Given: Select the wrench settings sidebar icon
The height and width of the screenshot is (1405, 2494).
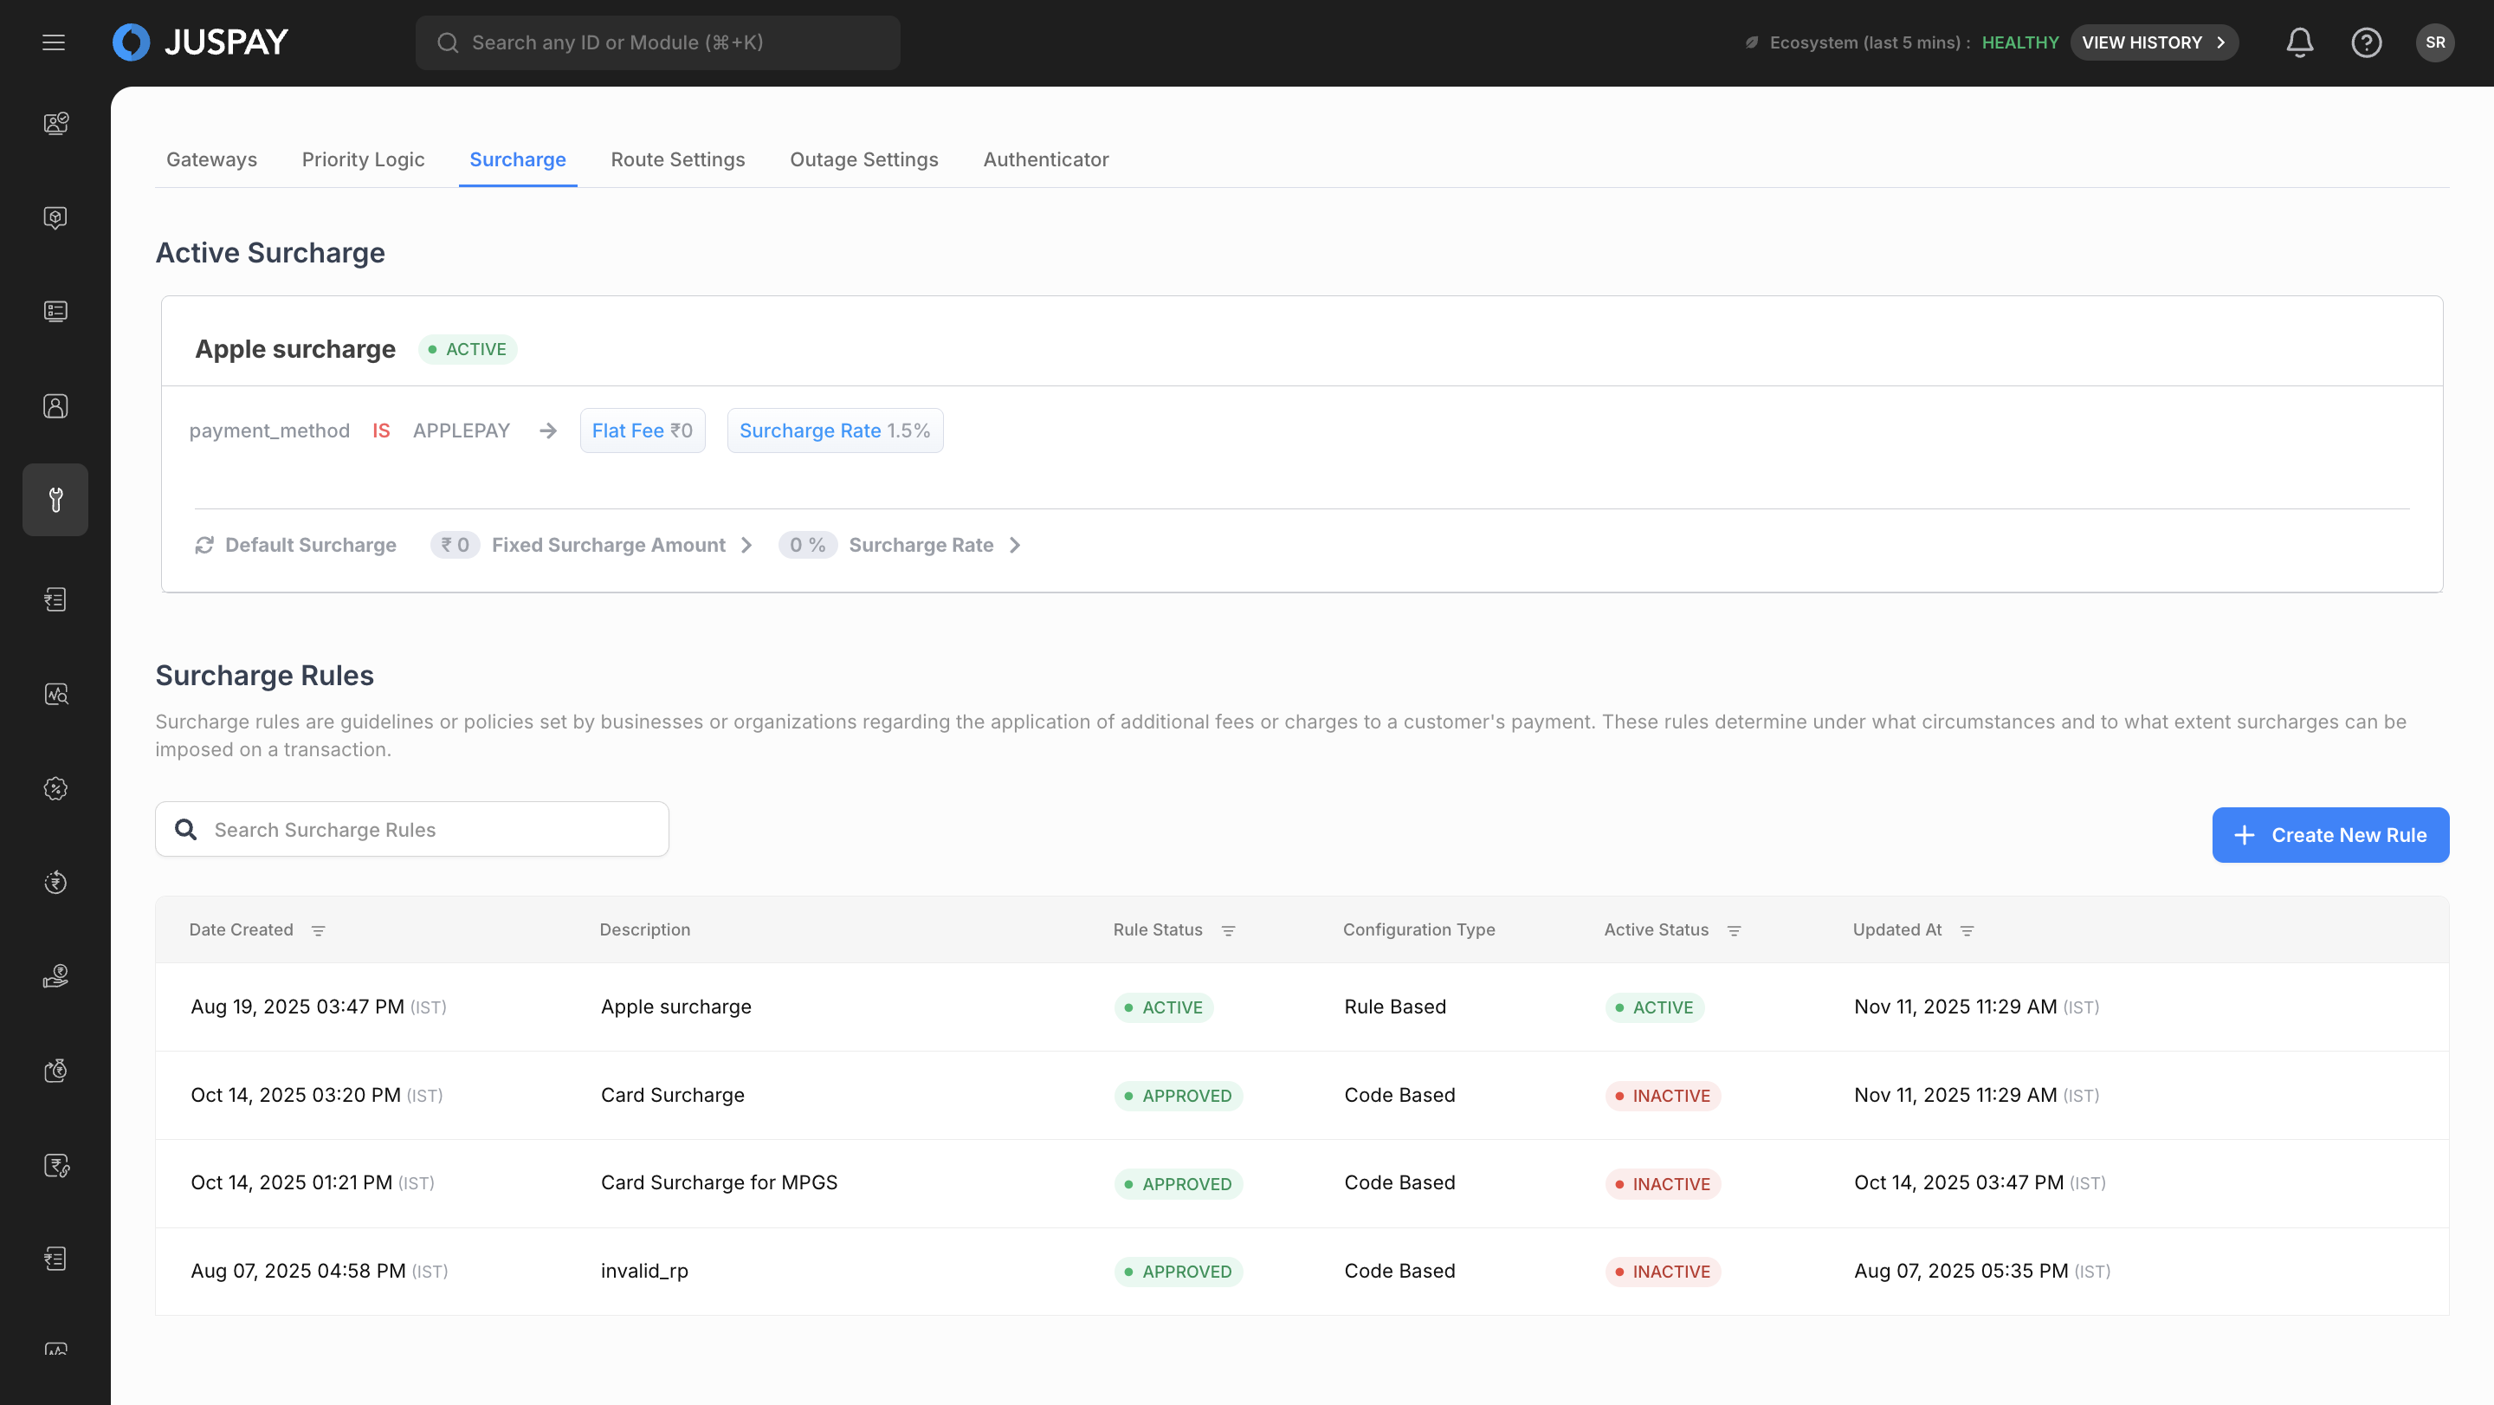Looking at the screenshot, I should [55, 500].
